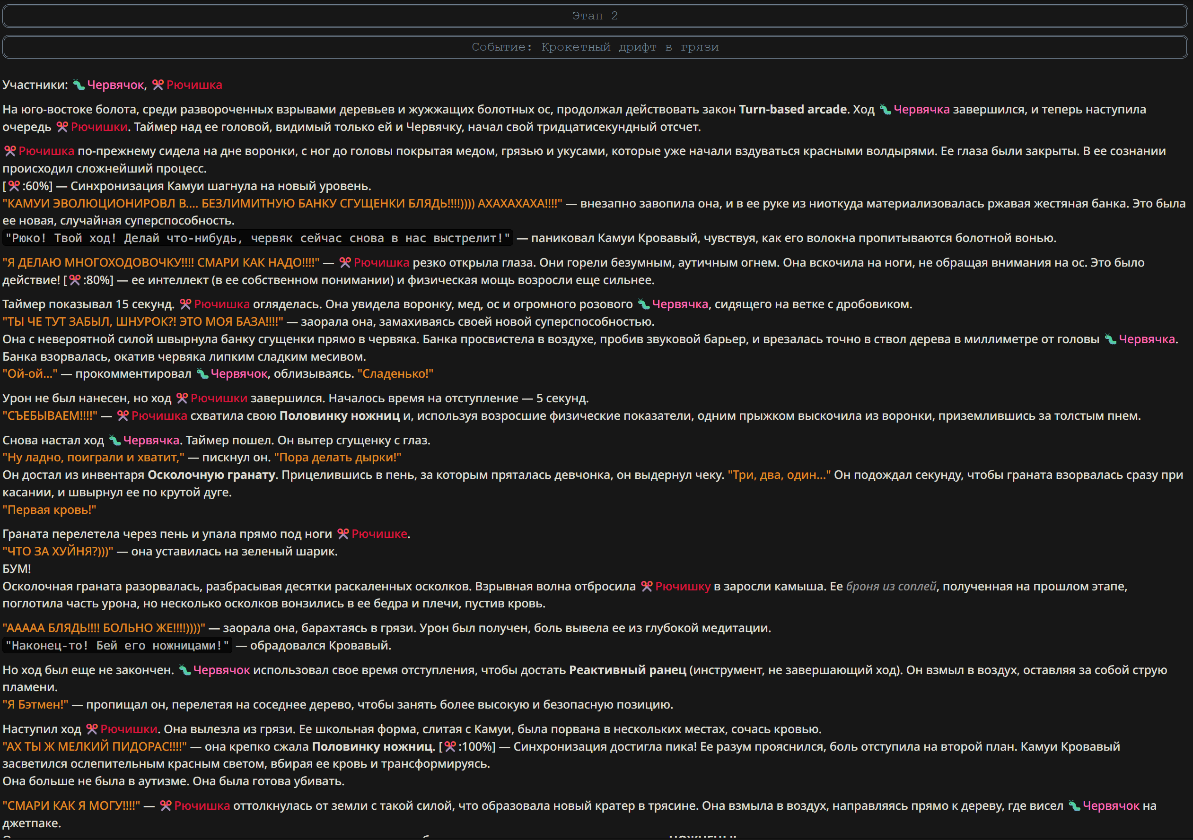The height and width of the screenshot is (840, 1193).
Task: Click Червячок name before "использовал свое время отступления"
Action: click(221, 670)
